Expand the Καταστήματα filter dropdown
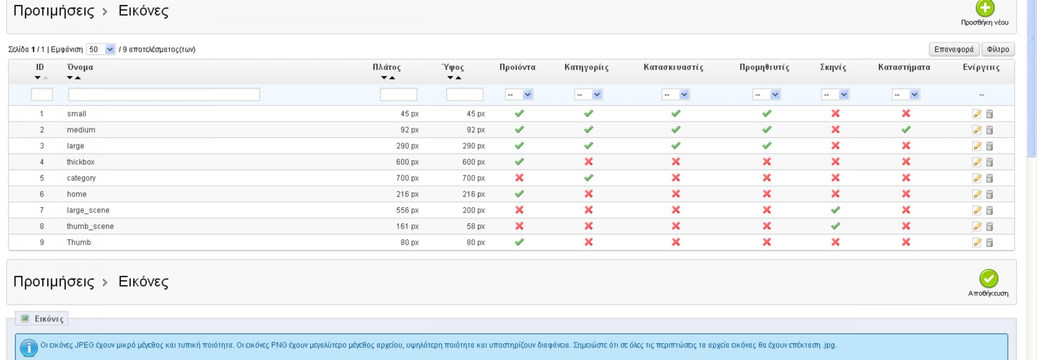This screenshot has height=360, width=1041. 906,94
